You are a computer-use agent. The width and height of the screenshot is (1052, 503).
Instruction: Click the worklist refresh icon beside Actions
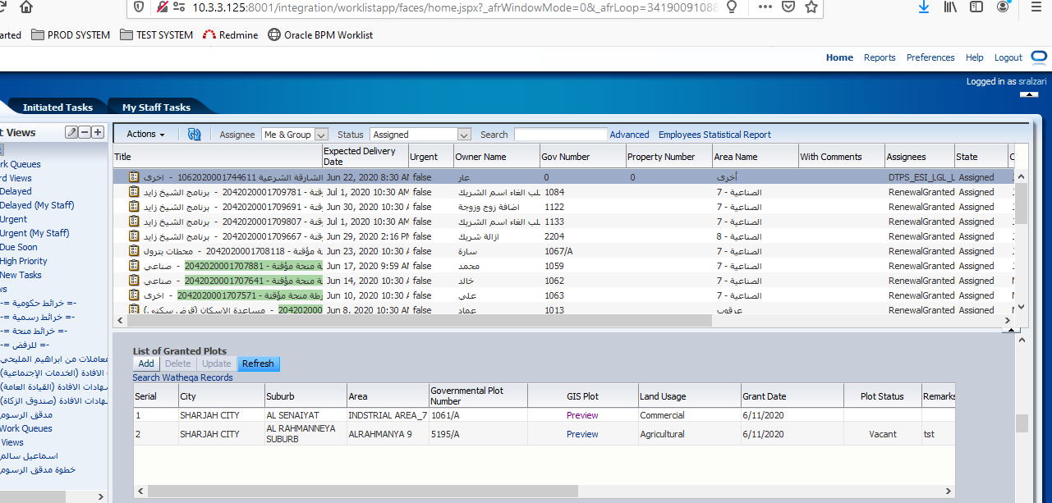(195, 135)
